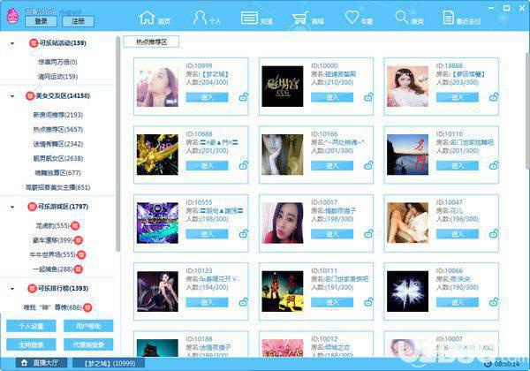
Task: Open the personal profile person icon
Action: (x=199, y=18)
